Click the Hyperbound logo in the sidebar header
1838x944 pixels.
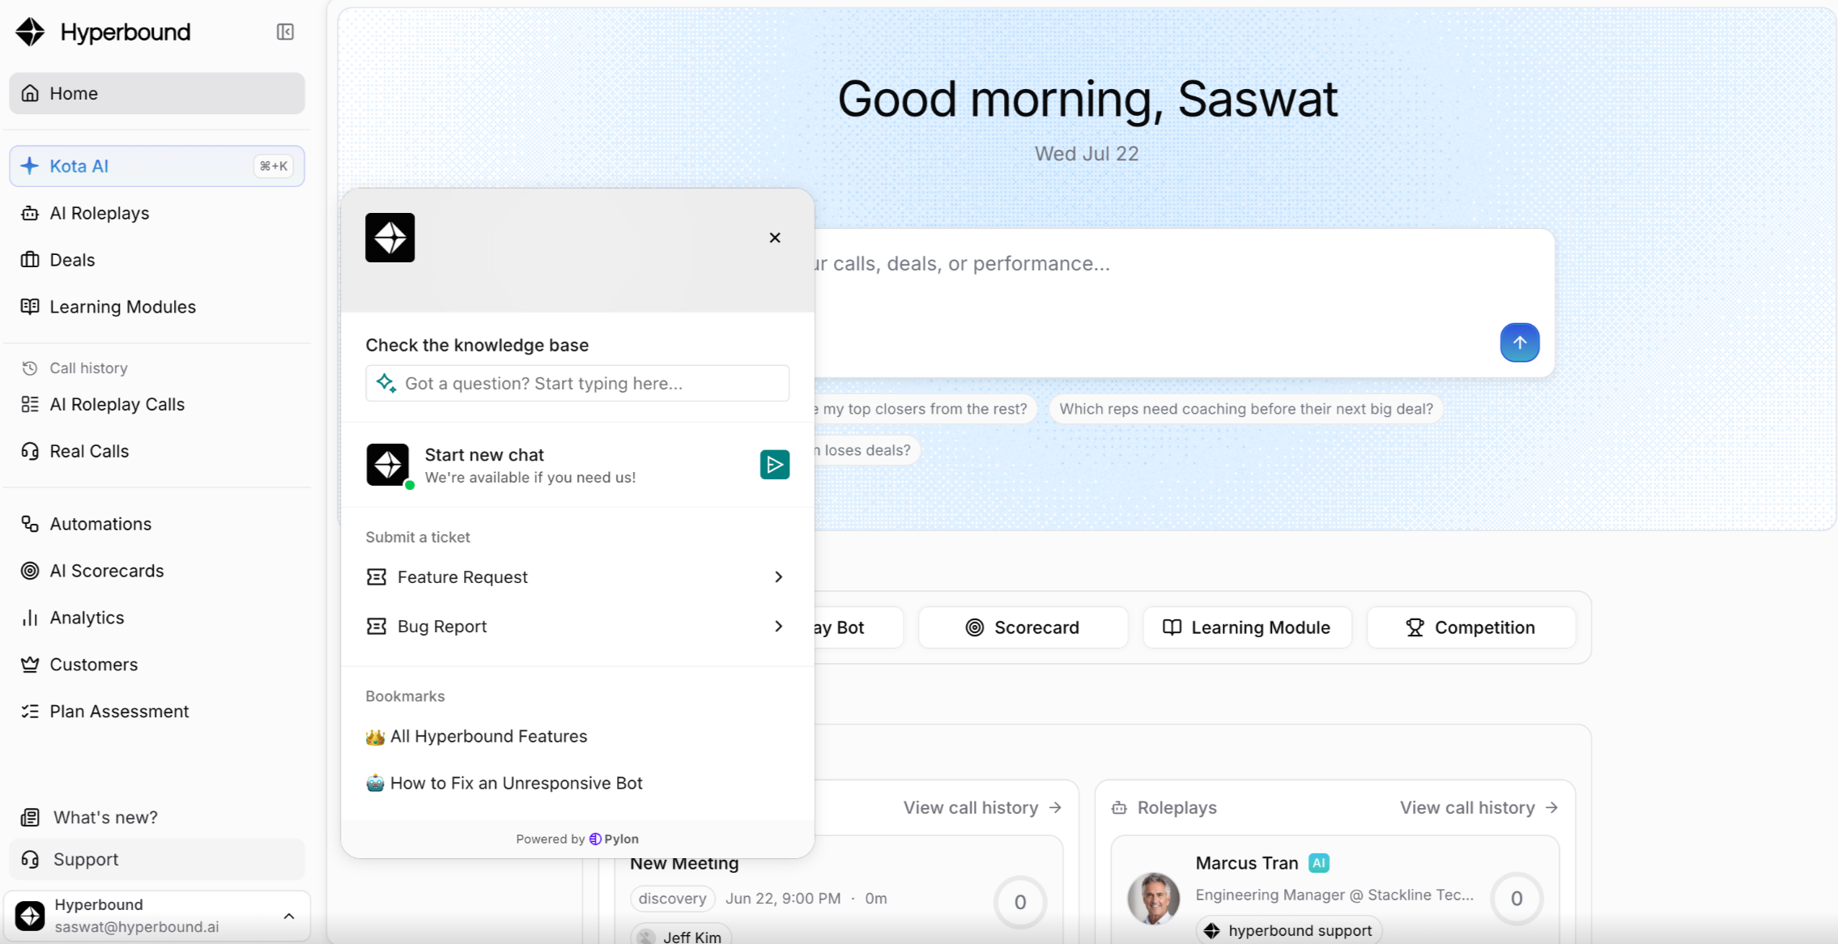tap(31, 32)
